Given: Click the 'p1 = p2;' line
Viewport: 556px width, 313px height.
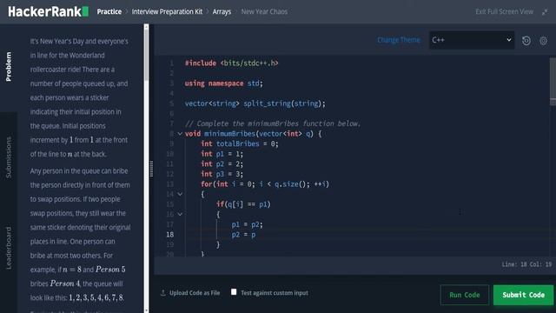Looking at the screenshot, I should [x=247, y=224].
